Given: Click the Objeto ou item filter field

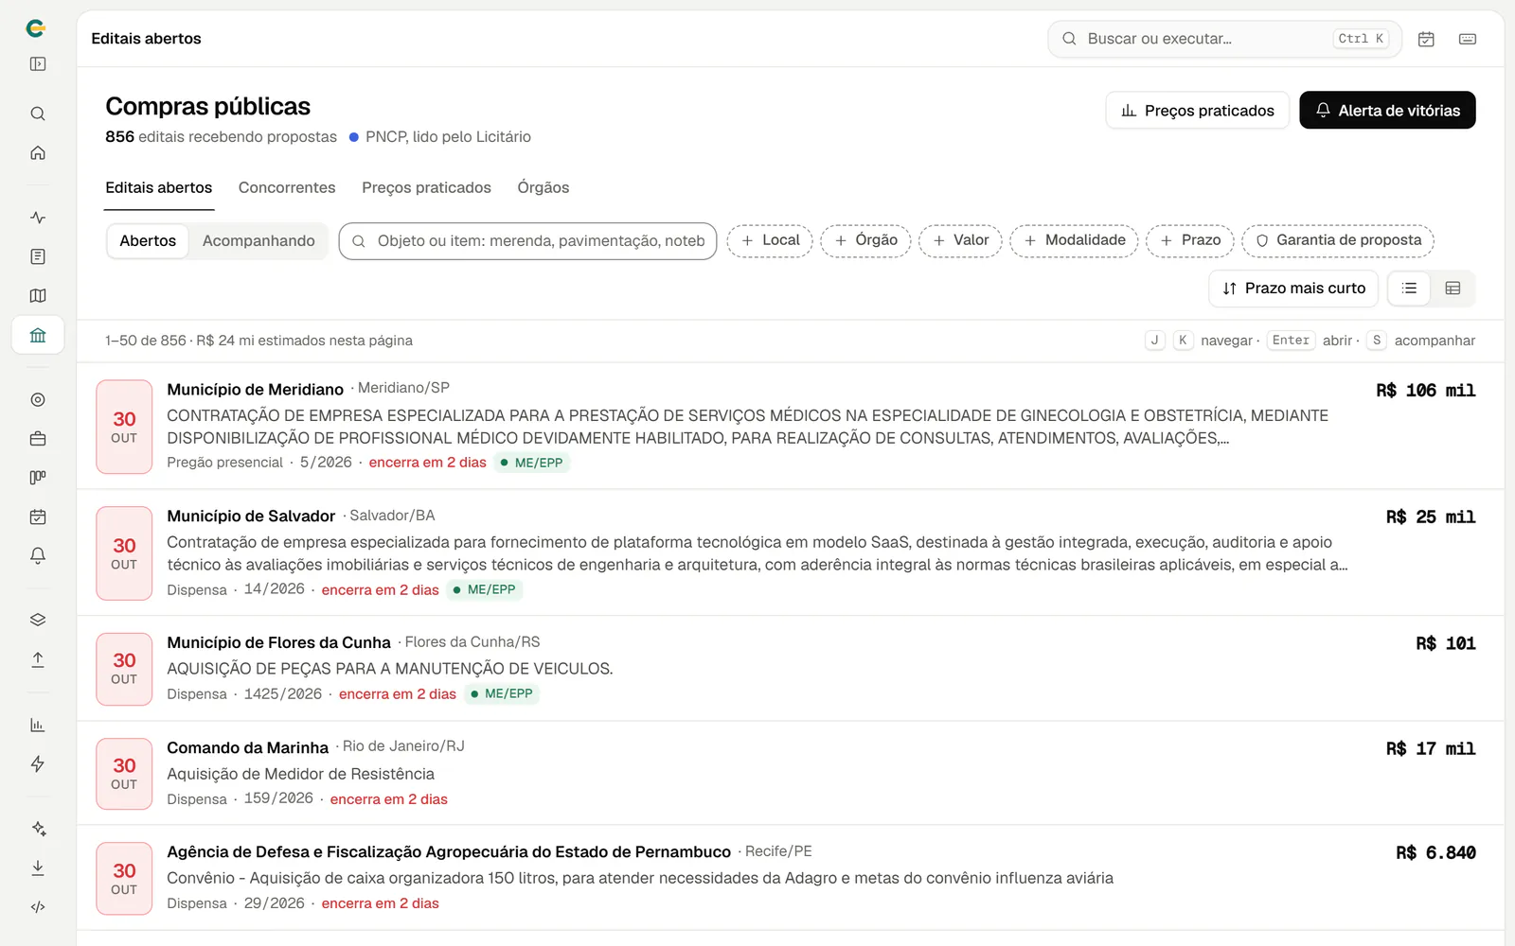Looking at the screenshot, I should 527,241.
